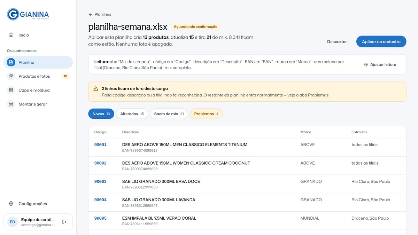Screen dimensions: 418x235
Task: Click ABOVE brand in row 90001
Action: pyautogui.click(x=308, y=144)
